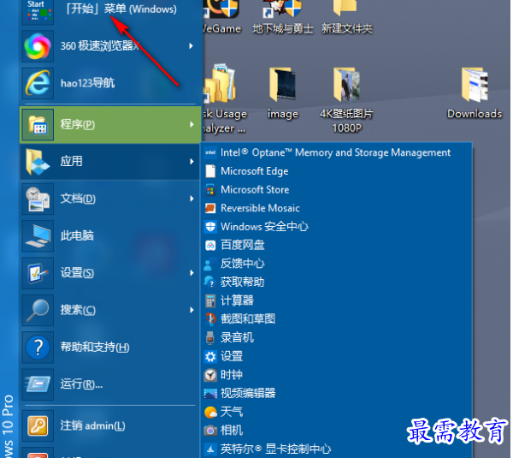Viewport: 513px width, 458px height.
Task: Select the 新建文件夹 desktop folder
Action: click(x=346, y=18)
